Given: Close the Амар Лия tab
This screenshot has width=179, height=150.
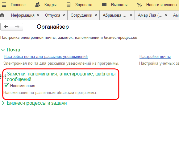Looking at the screenshot, I should (166, 15).
